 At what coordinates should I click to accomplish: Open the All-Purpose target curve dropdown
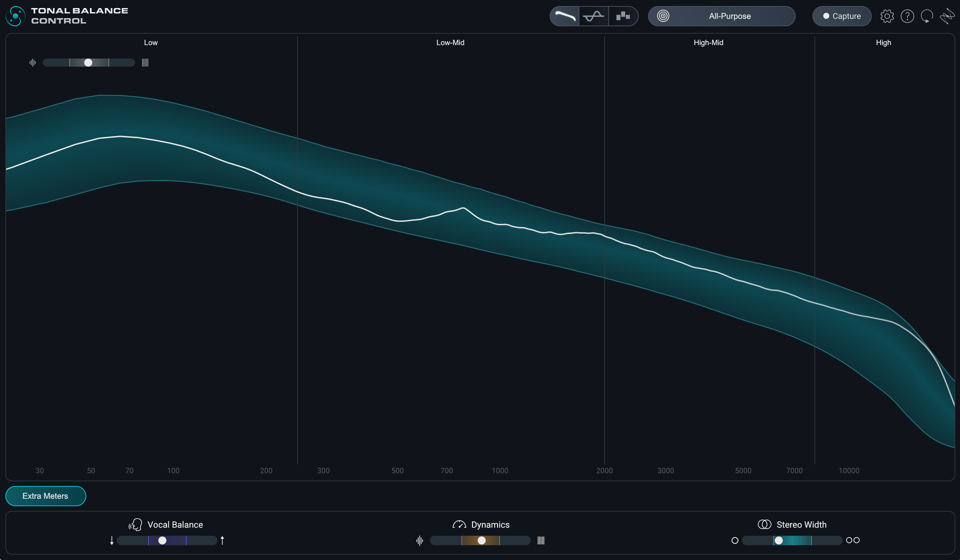(x=729, y=16)
